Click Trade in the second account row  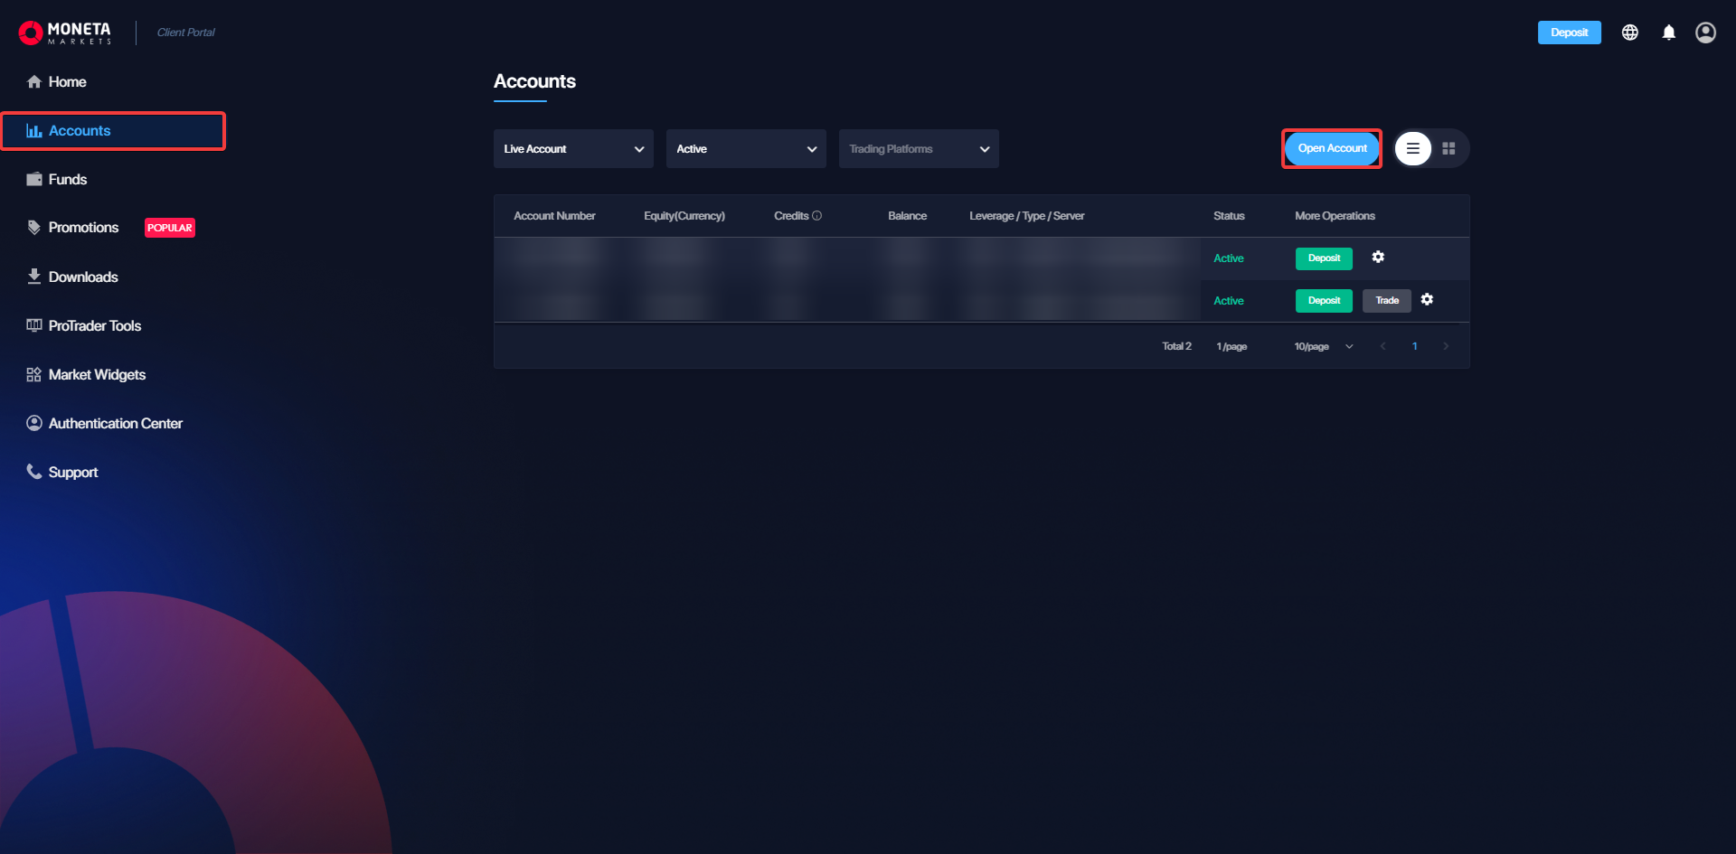pyautogui.click(x=1387, y=301)
